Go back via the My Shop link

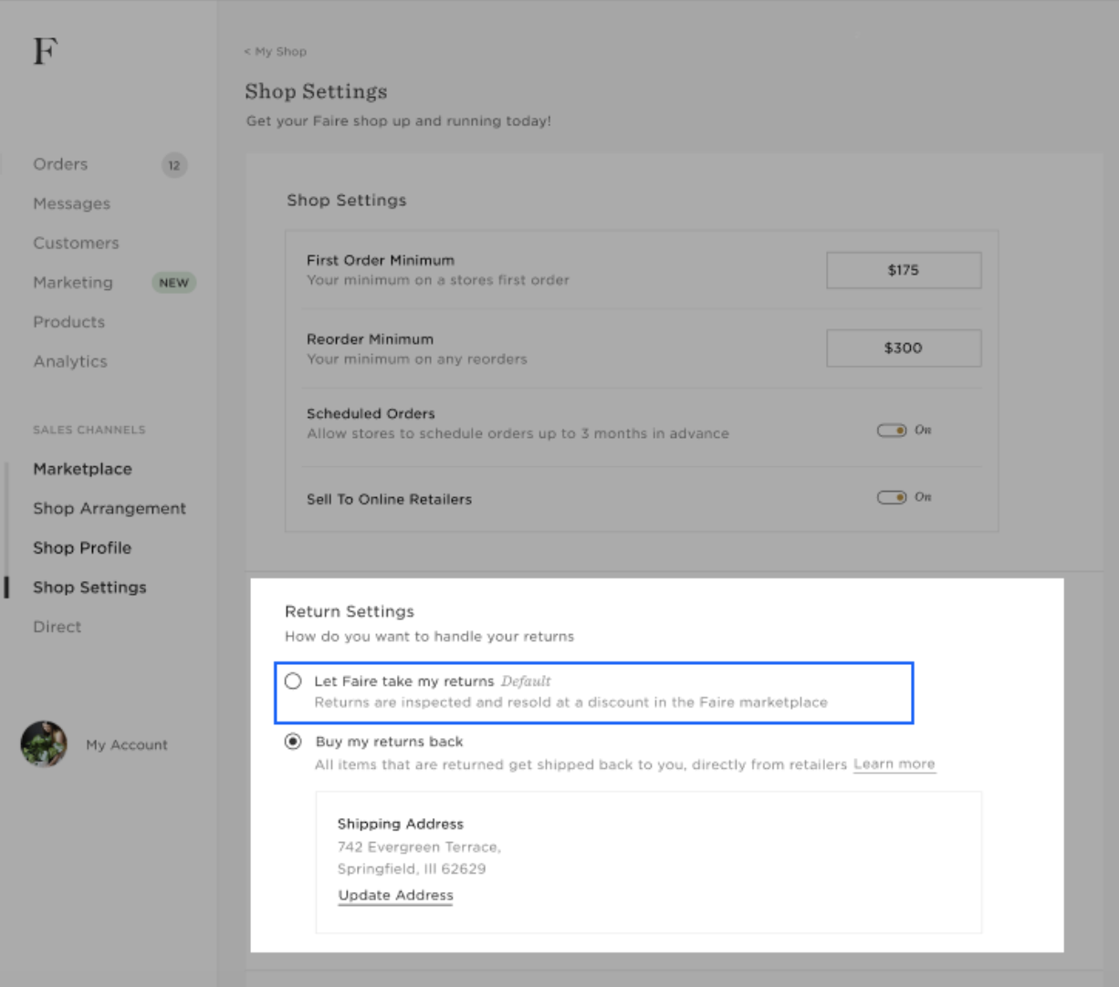click(x=276, y=51)
